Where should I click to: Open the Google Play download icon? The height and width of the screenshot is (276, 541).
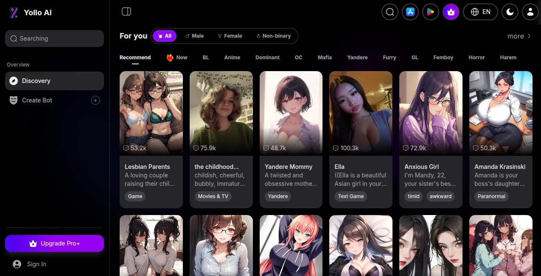430,12
